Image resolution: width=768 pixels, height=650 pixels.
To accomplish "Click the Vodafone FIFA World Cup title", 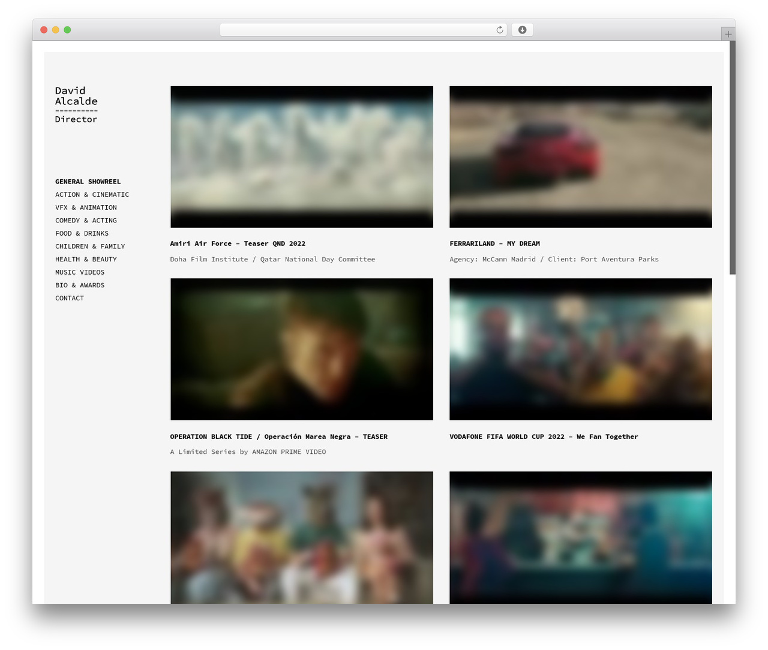I will pyautogui.click(x=544, y=437).
